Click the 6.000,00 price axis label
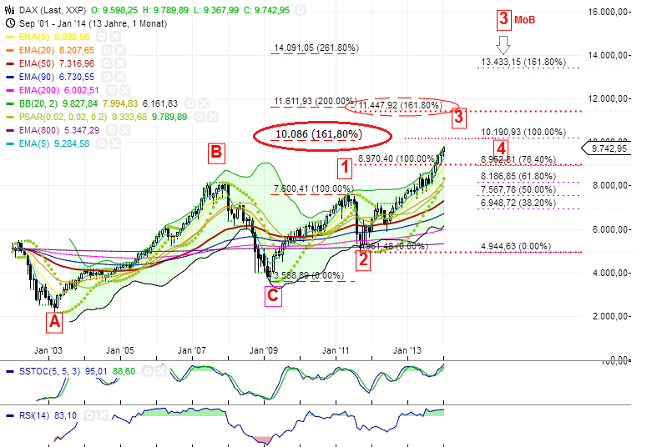Viewport: 662px width, 447px height. click(x=611, y=229)
